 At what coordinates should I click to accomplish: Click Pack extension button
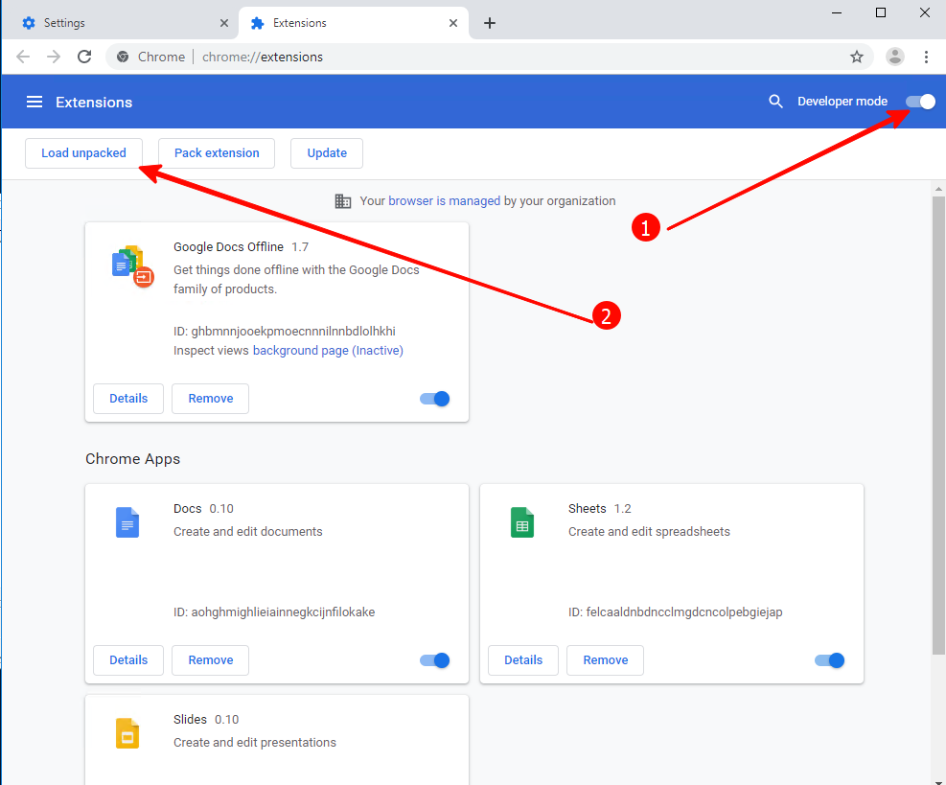click(217, 153)
